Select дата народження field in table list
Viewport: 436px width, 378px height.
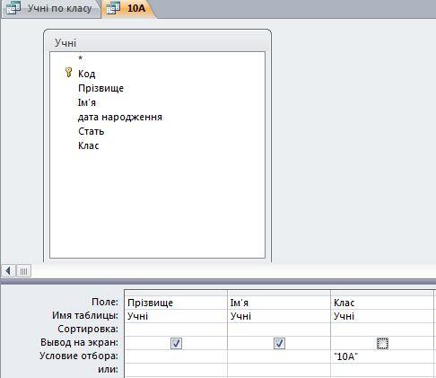tap(120, 117)
